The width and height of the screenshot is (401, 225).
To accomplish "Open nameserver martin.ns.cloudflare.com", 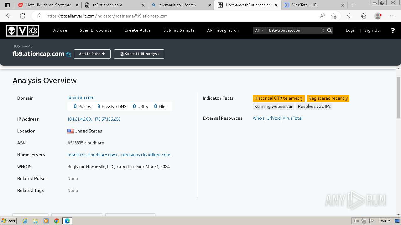I will (x=92, y=155).
